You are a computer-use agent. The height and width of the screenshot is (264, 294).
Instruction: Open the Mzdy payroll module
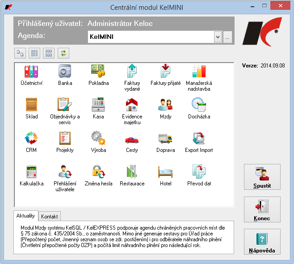point(165,108)
